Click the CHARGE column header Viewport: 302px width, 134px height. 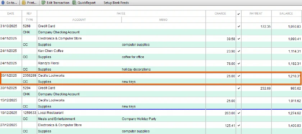220,14
